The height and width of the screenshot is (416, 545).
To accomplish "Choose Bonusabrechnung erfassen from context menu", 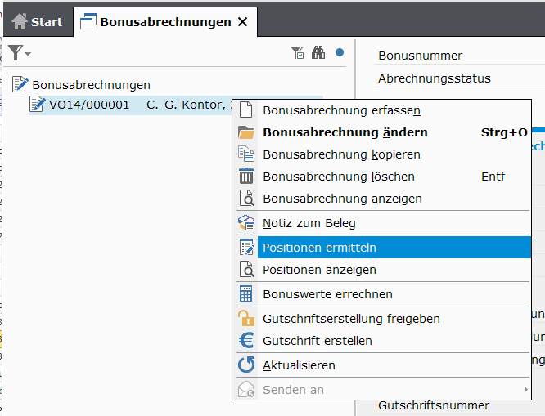I will 341,110.
